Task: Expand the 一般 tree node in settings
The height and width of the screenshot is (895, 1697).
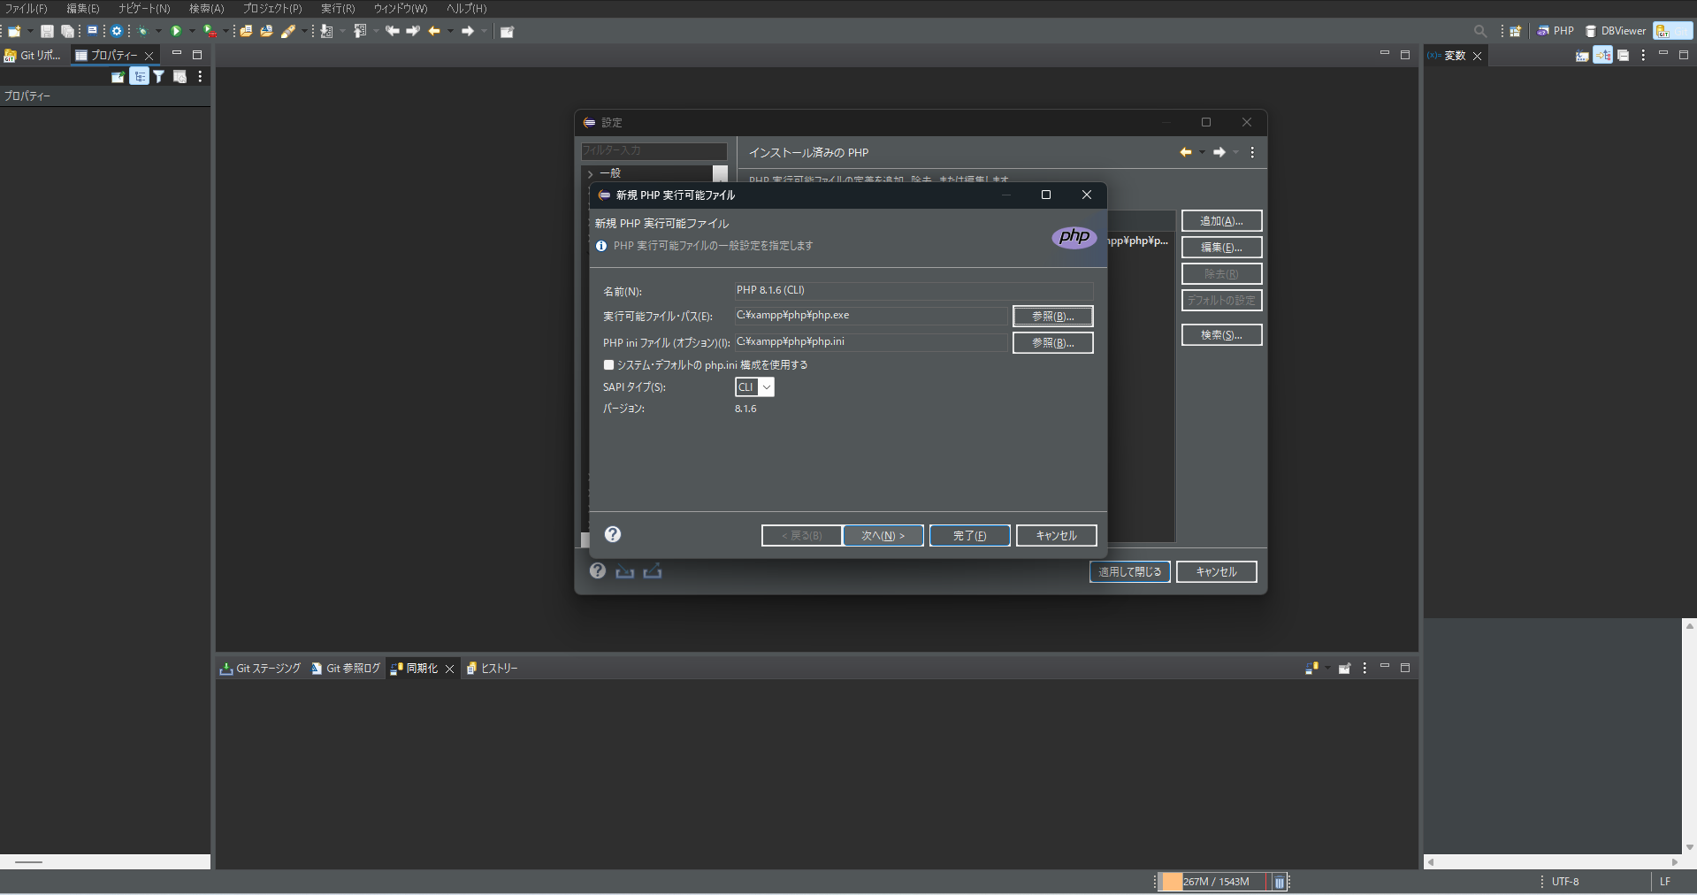Action: (x=590, y=173)
